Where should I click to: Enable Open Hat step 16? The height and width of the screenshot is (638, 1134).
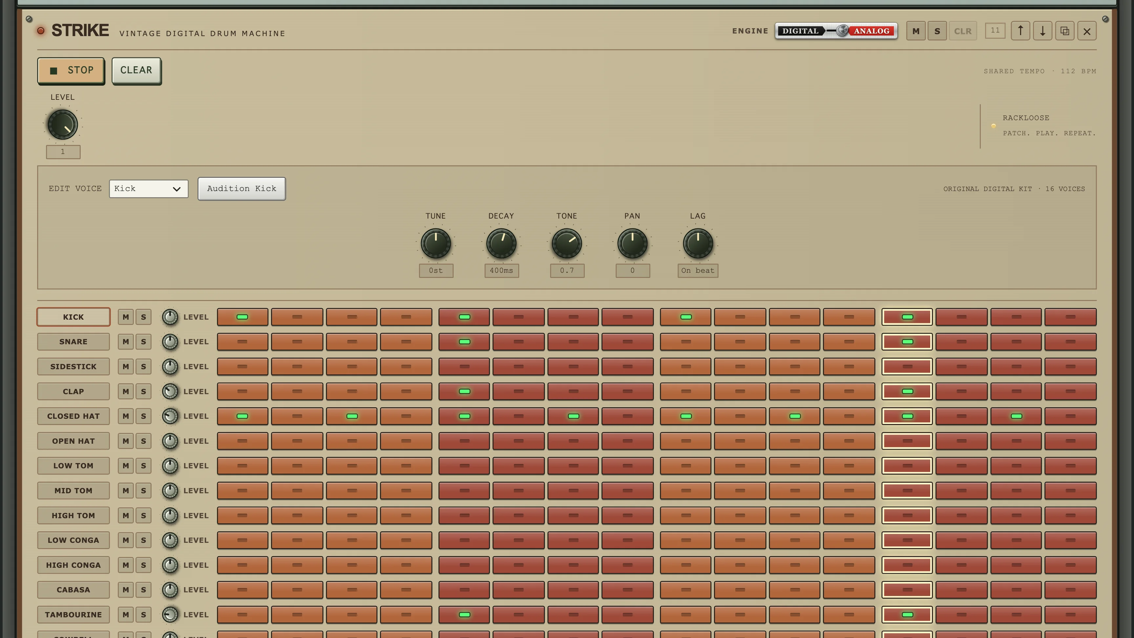point(1071,441)
